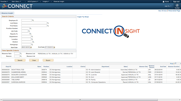This screenshot has width=181, height=101.
Task: Click the Clear button
Action: tap(34, 60)
